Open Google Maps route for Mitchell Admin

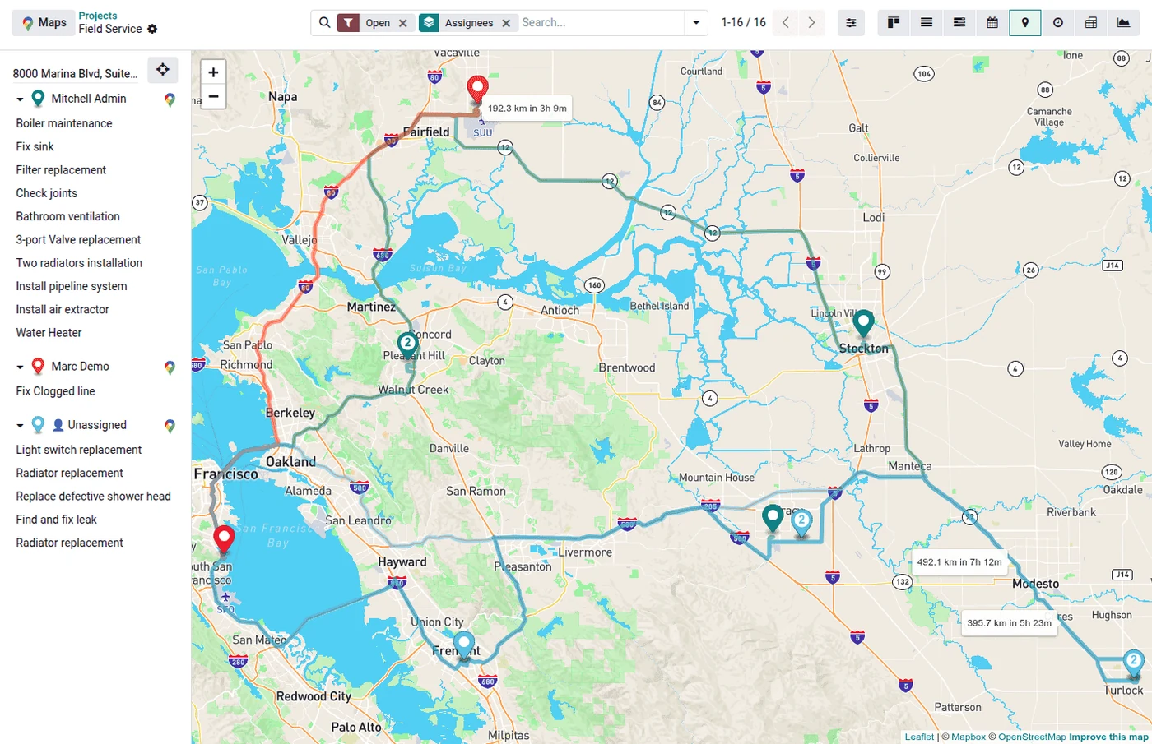pos(170,99)
